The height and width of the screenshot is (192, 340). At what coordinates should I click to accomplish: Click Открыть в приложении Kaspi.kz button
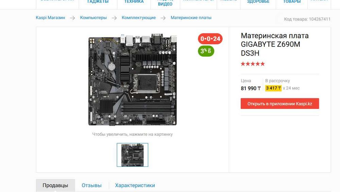click(x=280, y=103)
